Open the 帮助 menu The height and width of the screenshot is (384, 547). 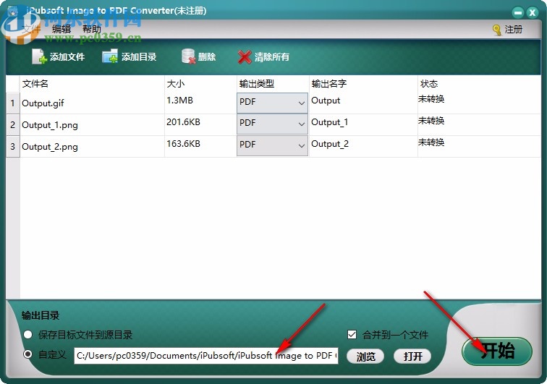tap(92, 29)
